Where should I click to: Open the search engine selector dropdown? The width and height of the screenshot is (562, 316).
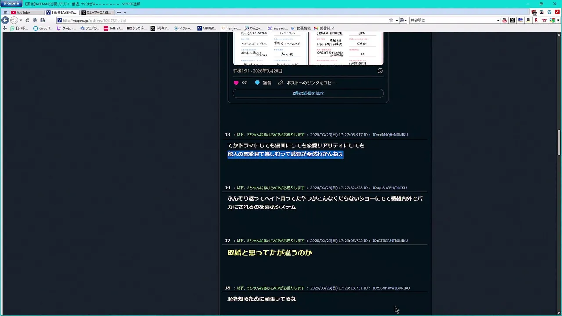click(403, 20)
